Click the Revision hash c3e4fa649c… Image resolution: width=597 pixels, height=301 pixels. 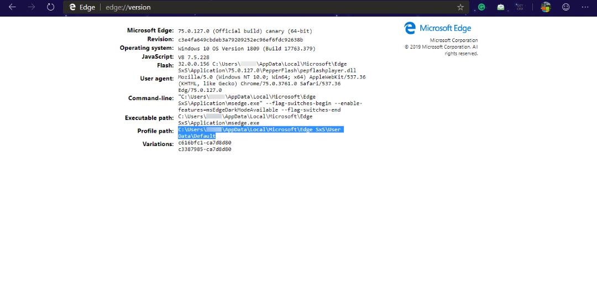coord(240,40)
